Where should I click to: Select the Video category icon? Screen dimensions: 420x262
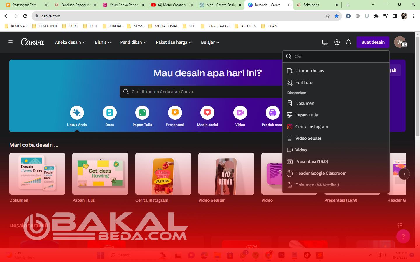pyautogui.click(x=240, y=113)
